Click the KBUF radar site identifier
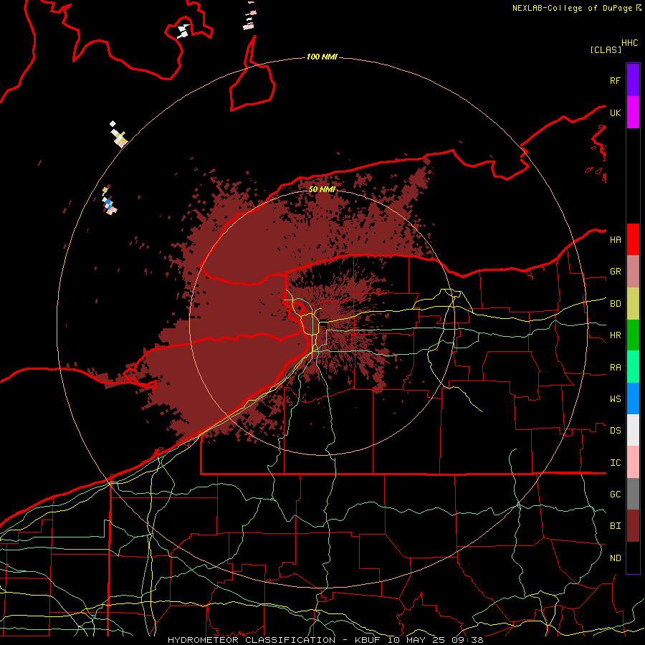 pos(368,640)
